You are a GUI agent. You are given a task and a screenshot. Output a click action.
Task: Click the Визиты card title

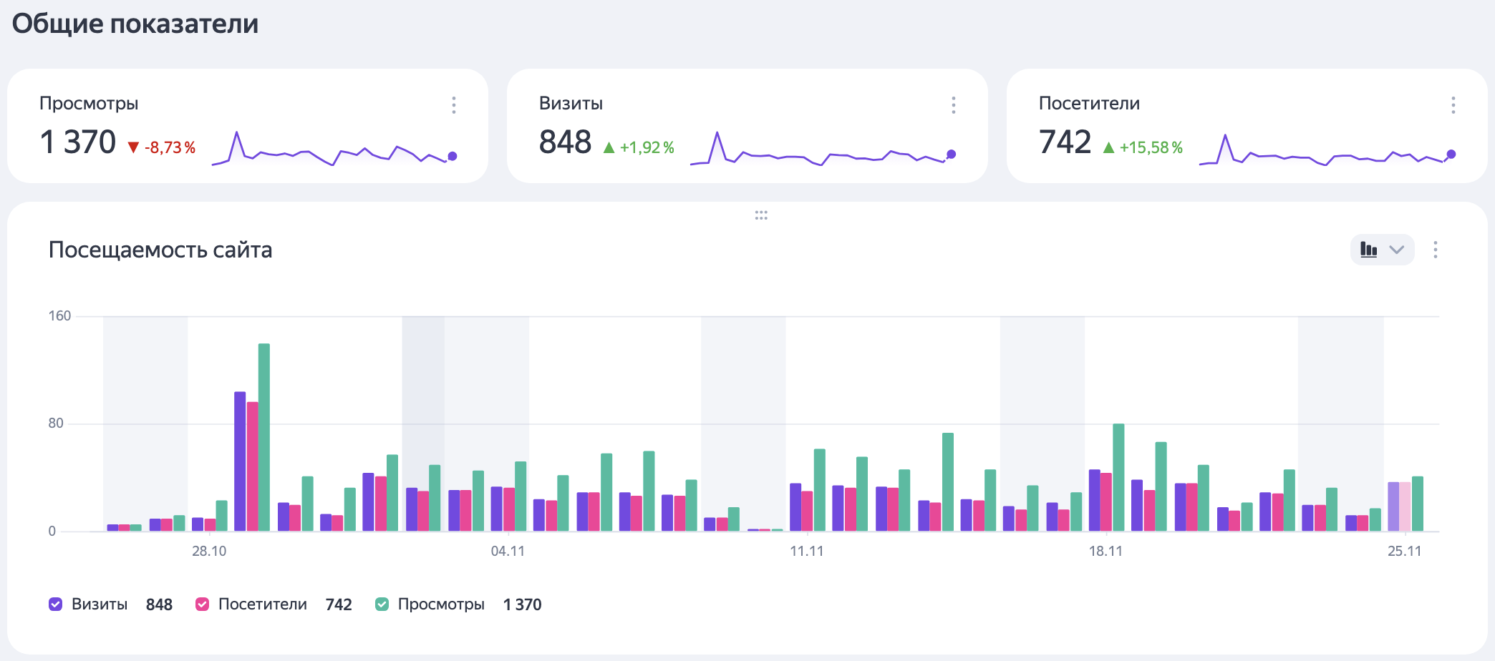pyautogui.click(x=571, y=103)
